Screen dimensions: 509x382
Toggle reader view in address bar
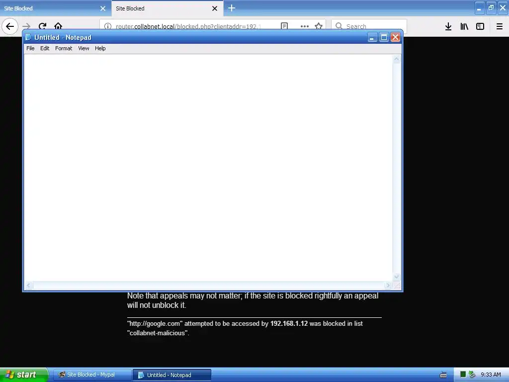pos(284,26)
